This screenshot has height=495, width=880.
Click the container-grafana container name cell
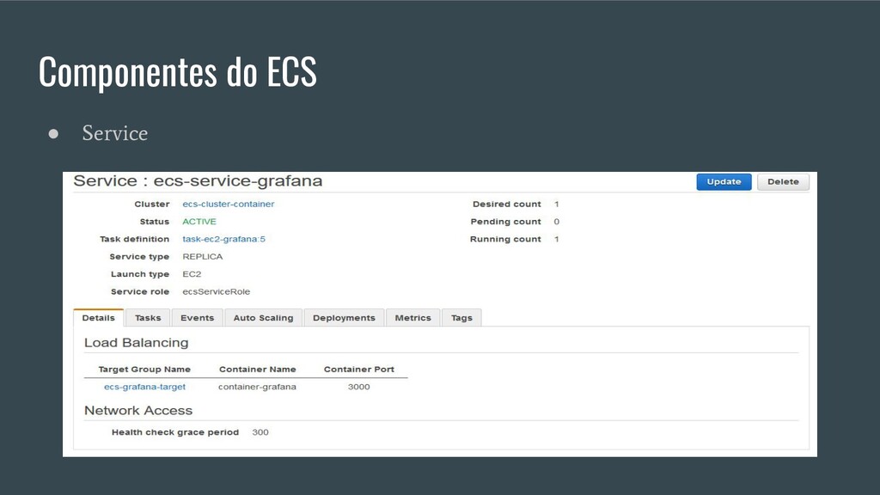tap(257, 387)
